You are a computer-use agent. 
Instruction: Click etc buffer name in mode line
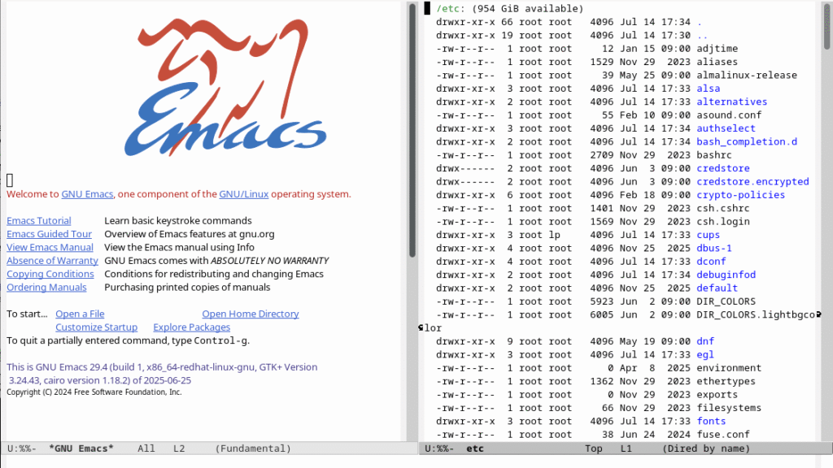(475, 448)
